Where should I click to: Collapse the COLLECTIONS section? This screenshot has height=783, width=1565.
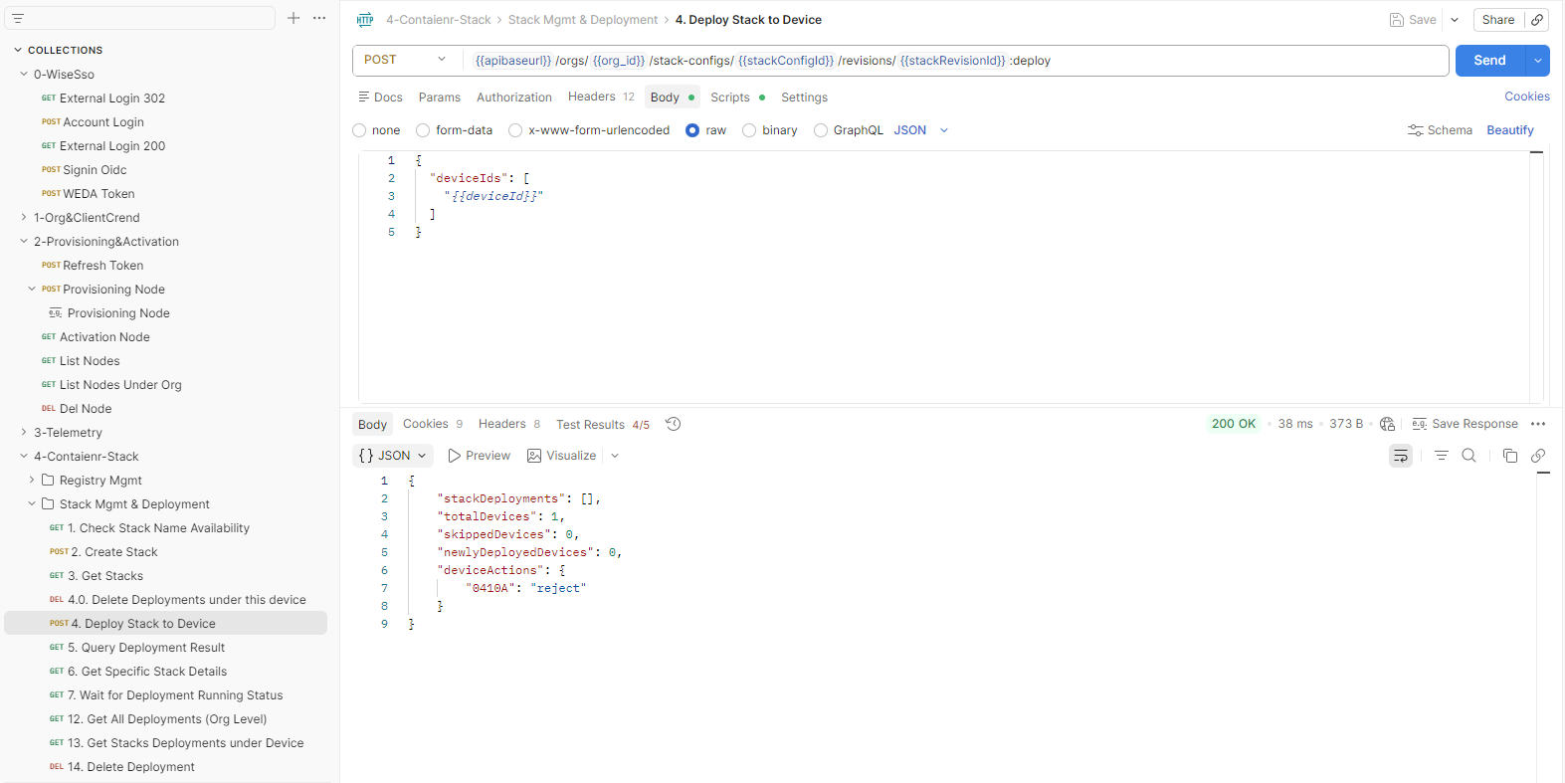18,50
